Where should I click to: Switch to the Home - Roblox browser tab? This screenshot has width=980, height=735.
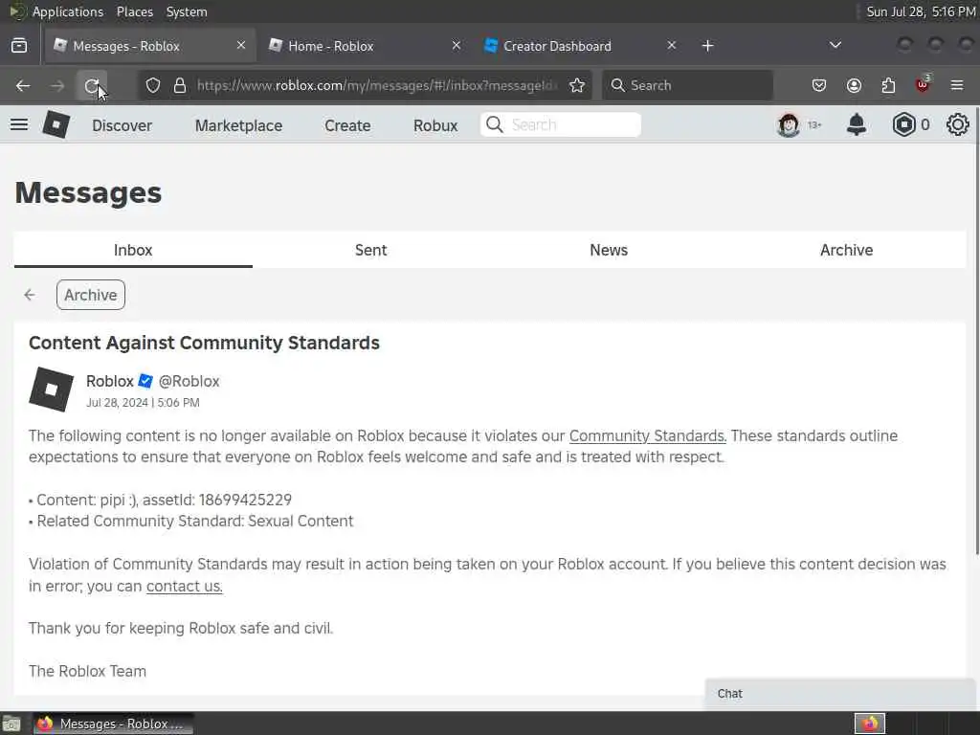[x=363, y=46]
